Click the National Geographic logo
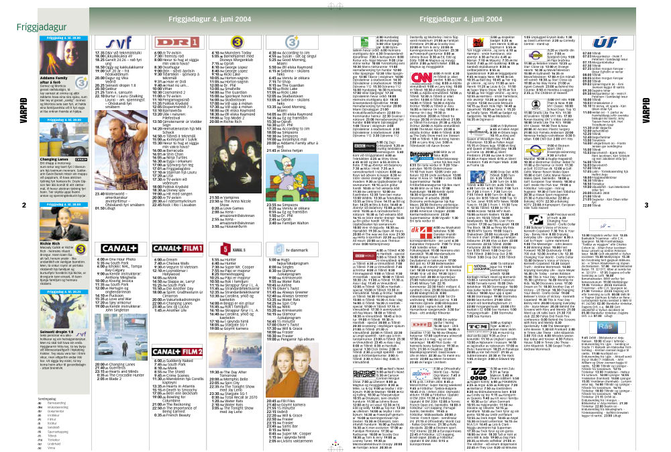This screenshot has height=452, width=671. tap(478, 268)
